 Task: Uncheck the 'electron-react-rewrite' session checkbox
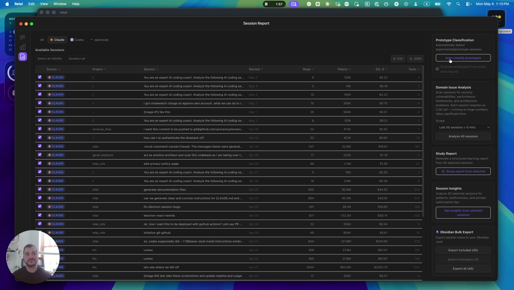tap(40, 215)
